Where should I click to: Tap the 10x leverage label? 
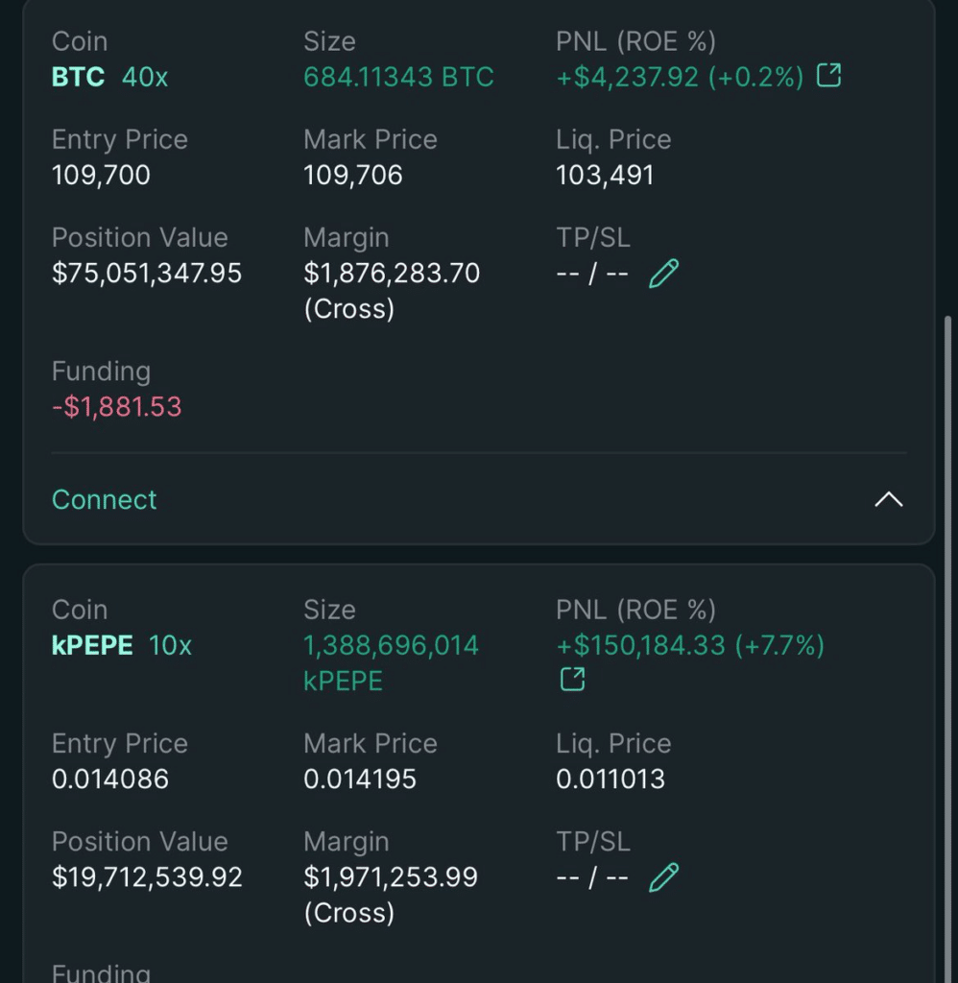[170, 645]
